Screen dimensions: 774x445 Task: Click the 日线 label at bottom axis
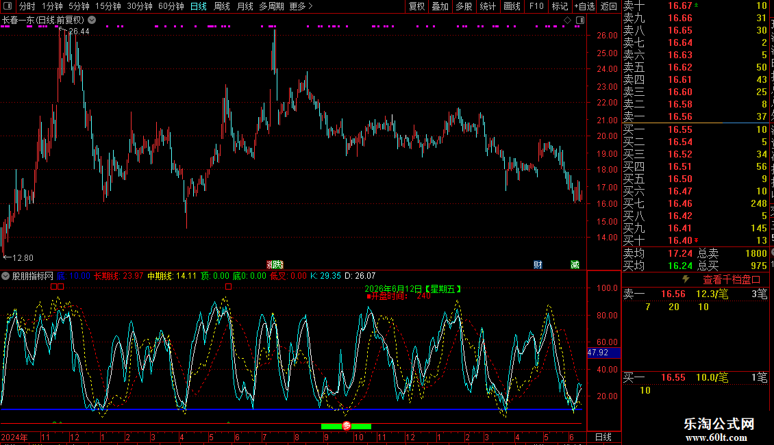pos(603,437)
